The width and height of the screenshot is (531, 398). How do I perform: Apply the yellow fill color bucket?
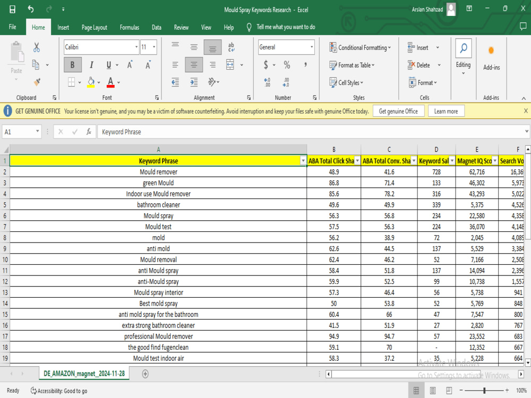pos(91,82)
